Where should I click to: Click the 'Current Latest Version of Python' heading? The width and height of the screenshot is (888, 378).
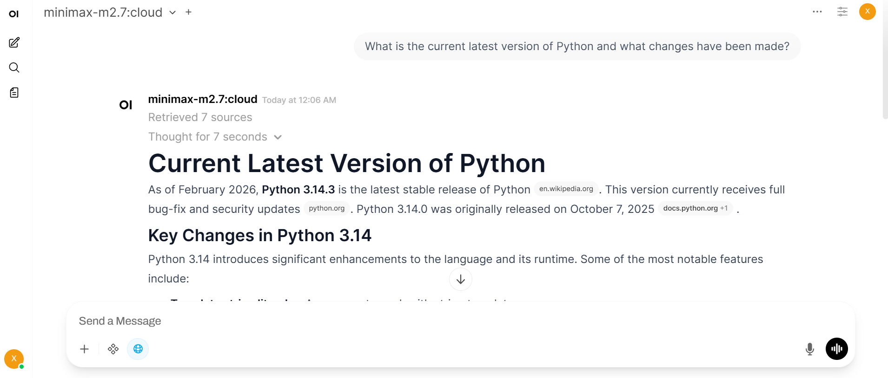pyautogui.click(x=347, y=163)
